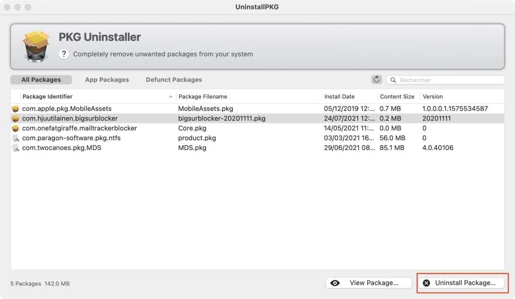
Task: Click the View Package... button
Action: coord(369,283)
